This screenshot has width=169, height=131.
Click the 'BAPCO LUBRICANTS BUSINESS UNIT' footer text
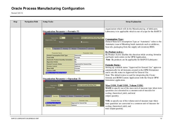coord(25,119)
